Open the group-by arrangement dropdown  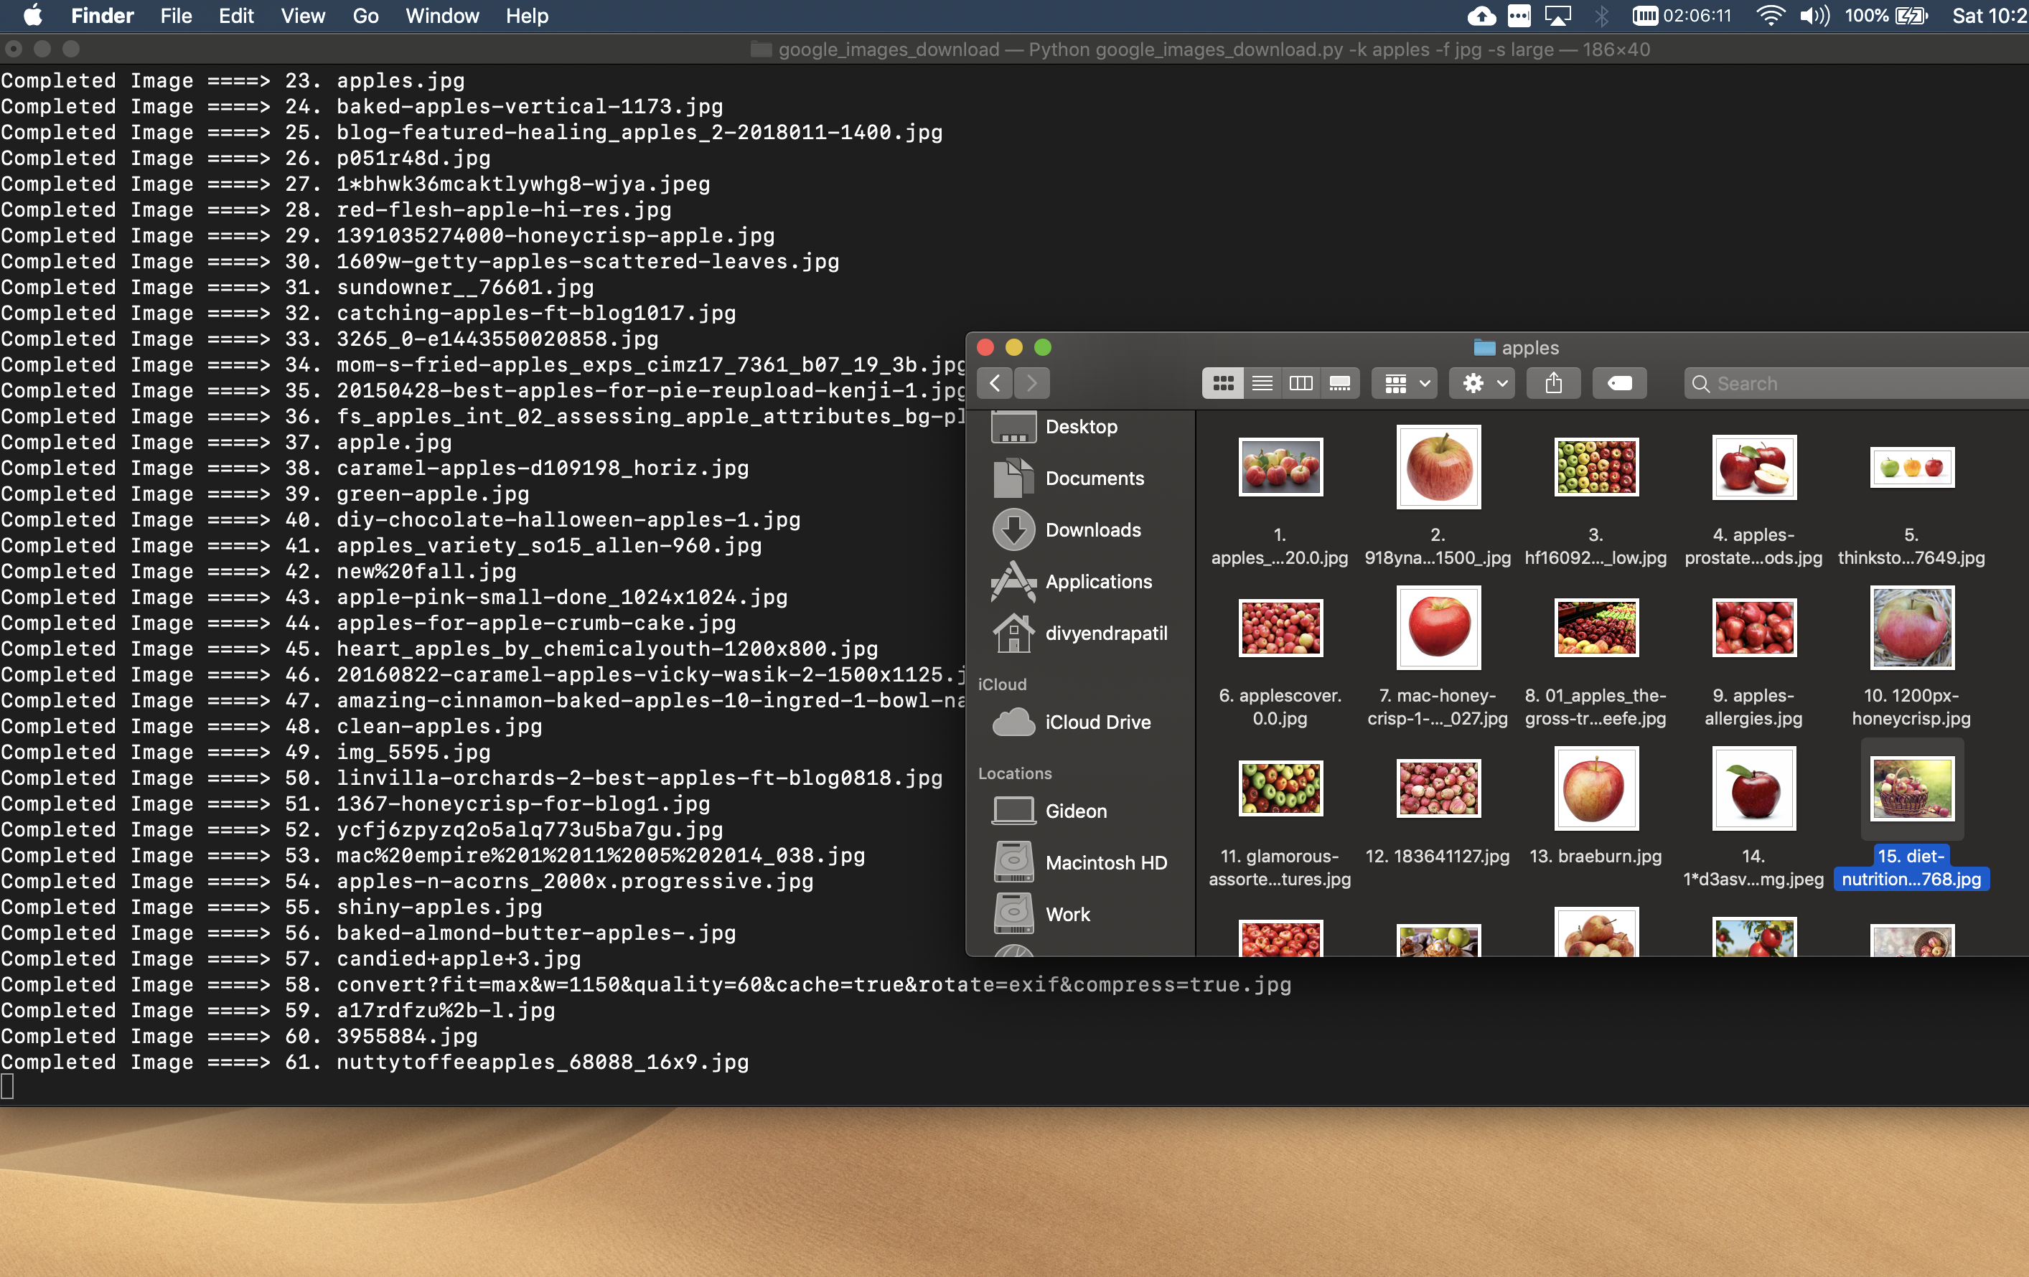click(1404, 384)
